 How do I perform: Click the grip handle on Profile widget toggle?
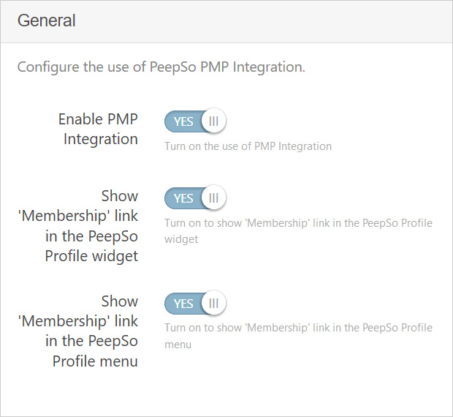[x=213, y=198]
